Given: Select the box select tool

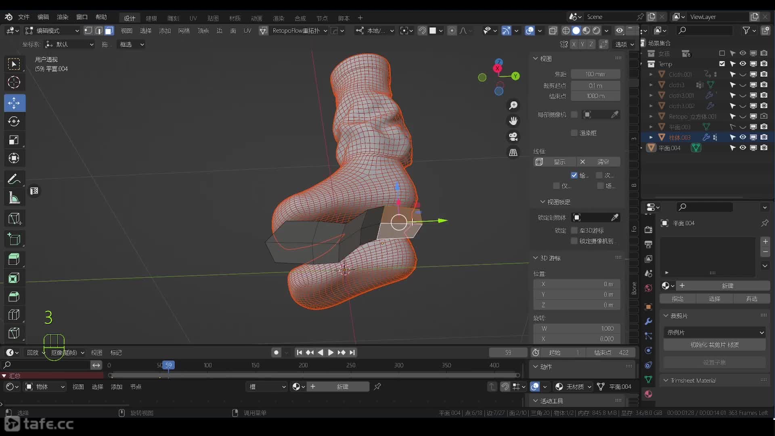Looking at the screenshot, I should (x=14, y=64).
